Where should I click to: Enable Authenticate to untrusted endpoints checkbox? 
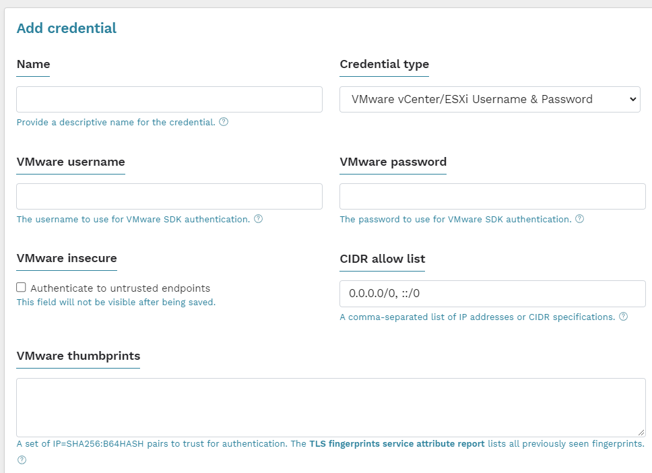click(21, 288)
